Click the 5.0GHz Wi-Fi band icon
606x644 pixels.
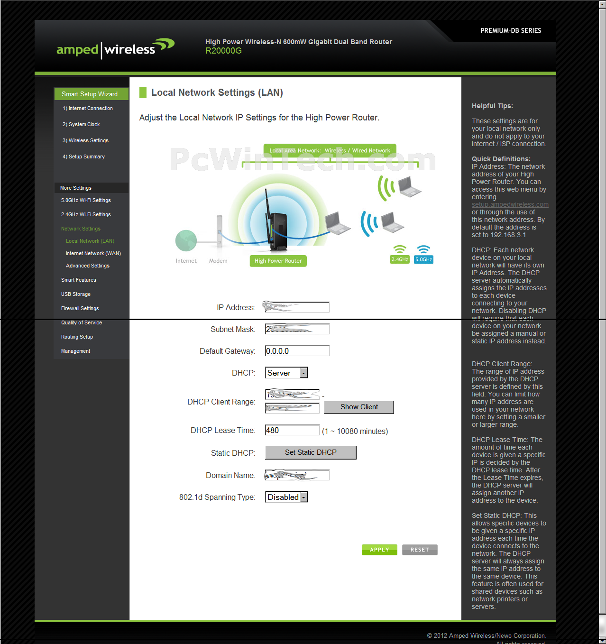click(x=423, y=255)
